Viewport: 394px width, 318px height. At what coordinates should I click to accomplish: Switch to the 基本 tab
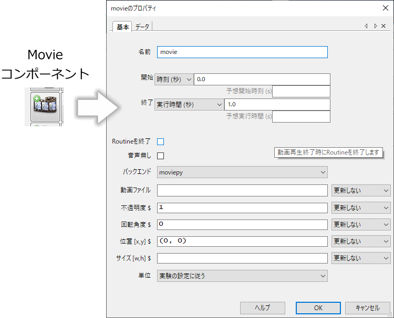(122, 27)
